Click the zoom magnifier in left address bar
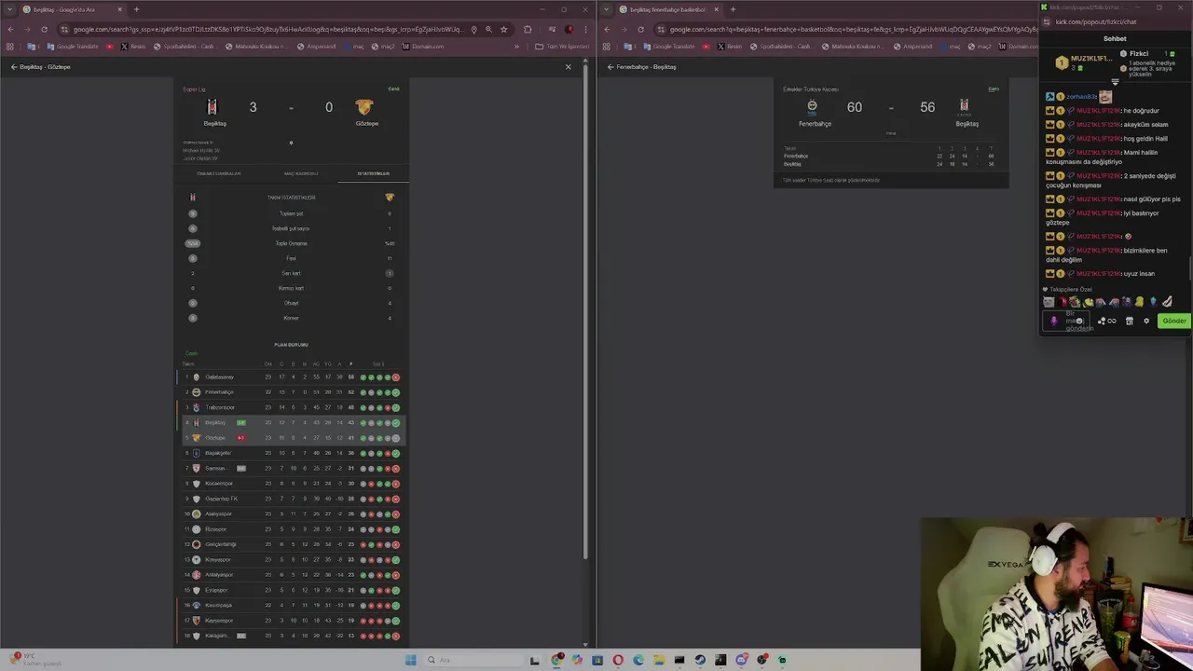The height and width of the screenshot is (671, 1193). [488, 29]
